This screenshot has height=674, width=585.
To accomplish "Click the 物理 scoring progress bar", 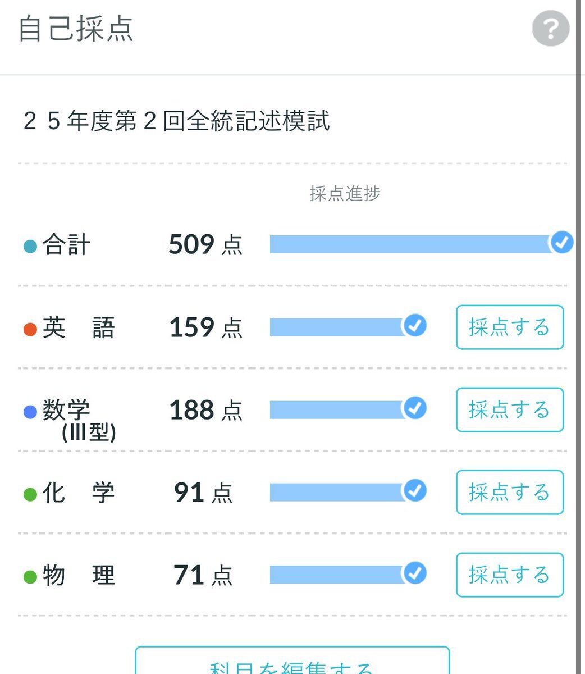I will 341,575.
